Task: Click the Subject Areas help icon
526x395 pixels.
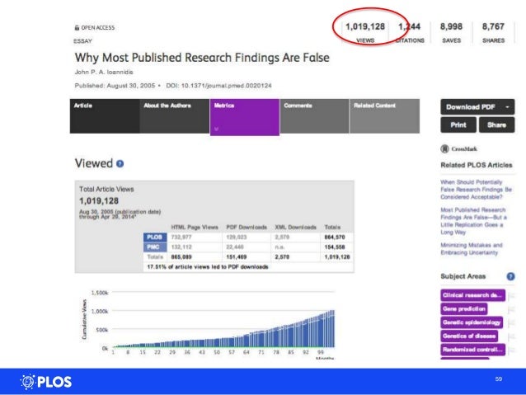Action: click(510, 276)
